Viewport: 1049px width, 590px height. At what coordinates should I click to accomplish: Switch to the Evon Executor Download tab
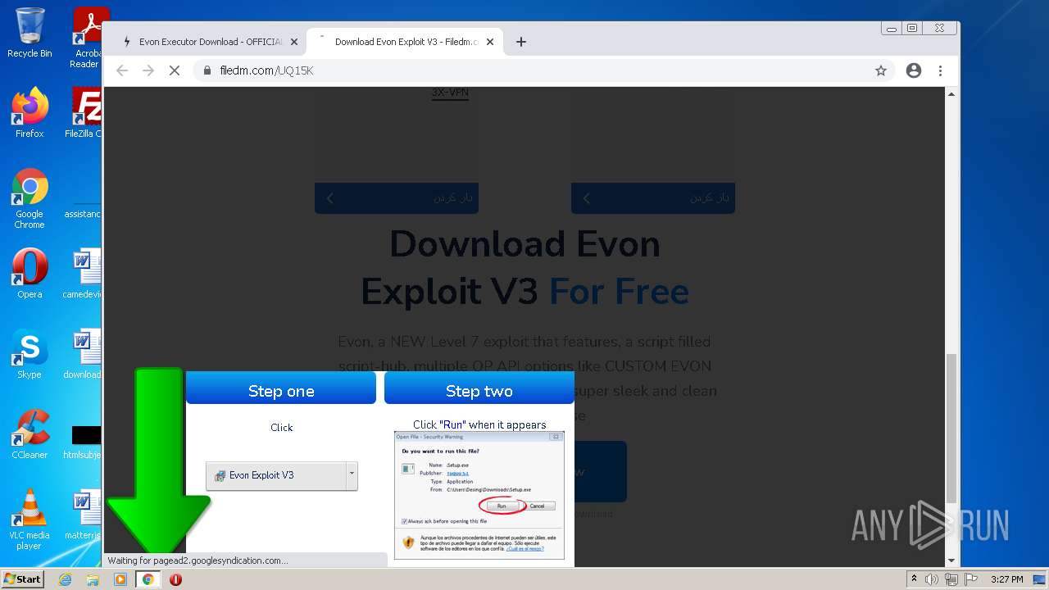pos(209,42)
